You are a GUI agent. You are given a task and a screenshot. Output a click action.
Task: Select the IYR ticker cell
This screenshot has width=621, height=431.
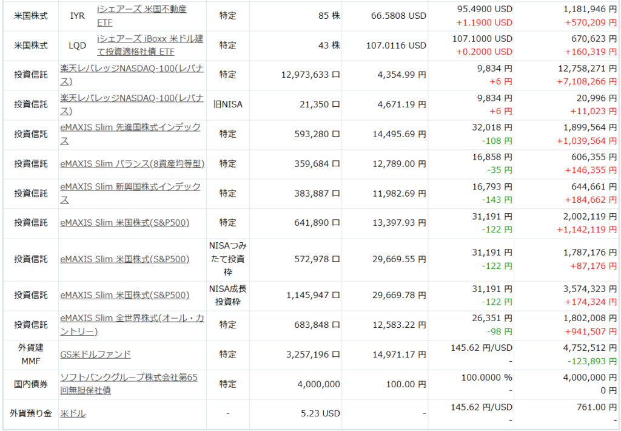point(77,16)
